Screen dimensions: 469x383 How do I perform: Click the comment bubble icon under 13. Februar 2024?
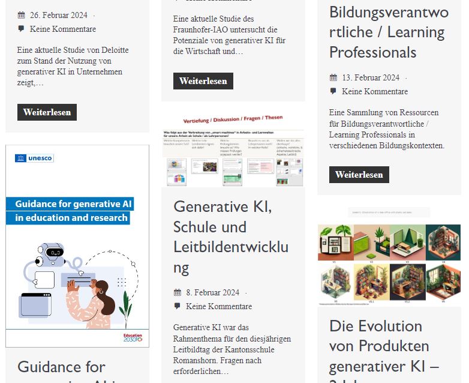(333, 91)
